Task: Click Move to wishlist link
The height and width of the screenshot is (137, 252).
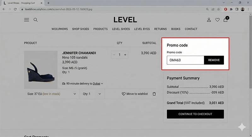Action: [137, 94]
